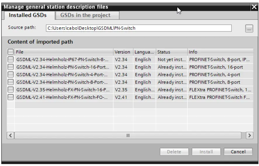Click the Language column header
The width and height of the screenshot is (259, 166).
145,52
